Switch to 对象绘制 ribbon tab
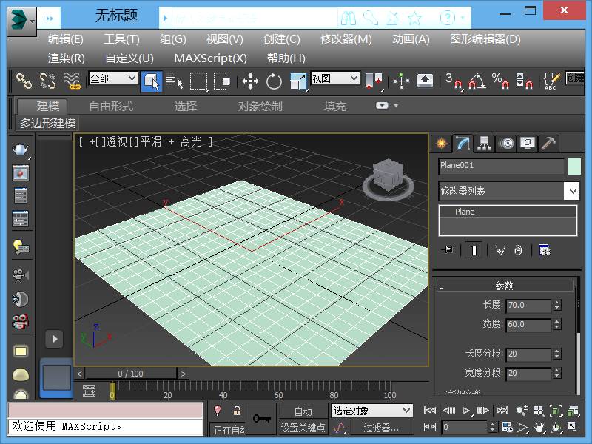 260,106
